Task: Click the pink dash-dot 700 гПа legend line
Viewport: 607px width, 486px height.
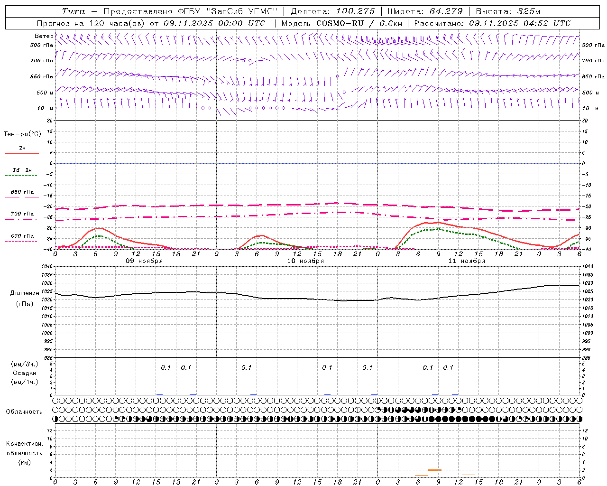Action: (21, 219)
